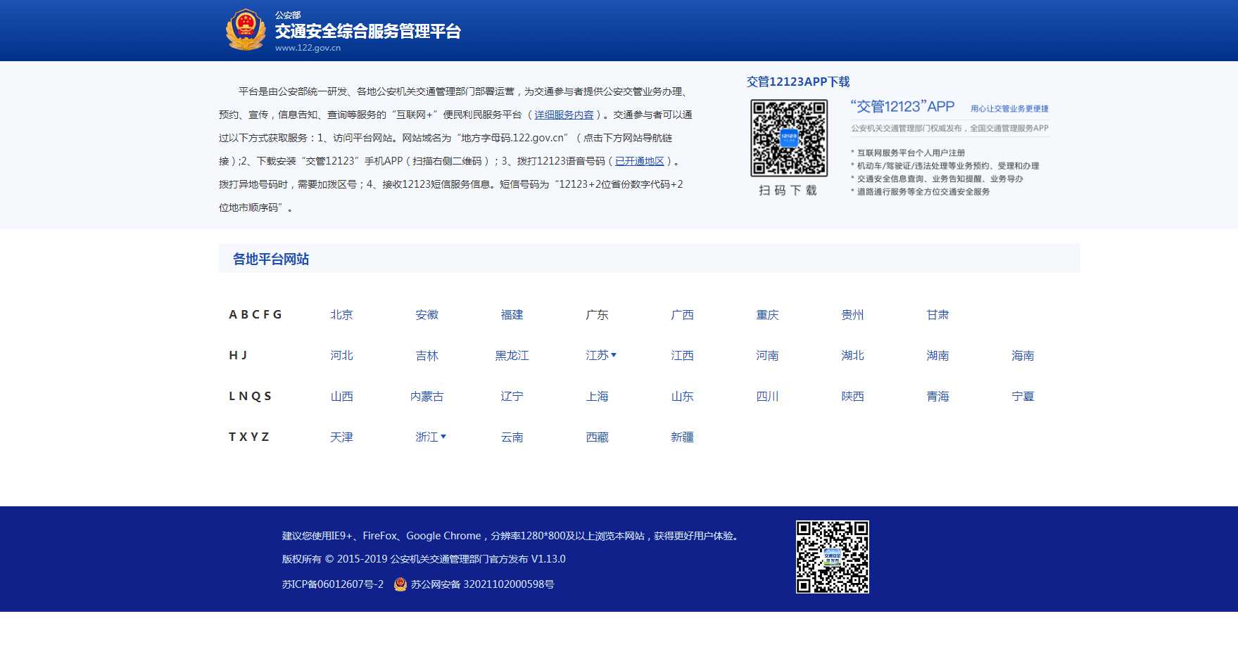Click the police emblem logo in header
The image size is (1238, 661).
(245, 30)
